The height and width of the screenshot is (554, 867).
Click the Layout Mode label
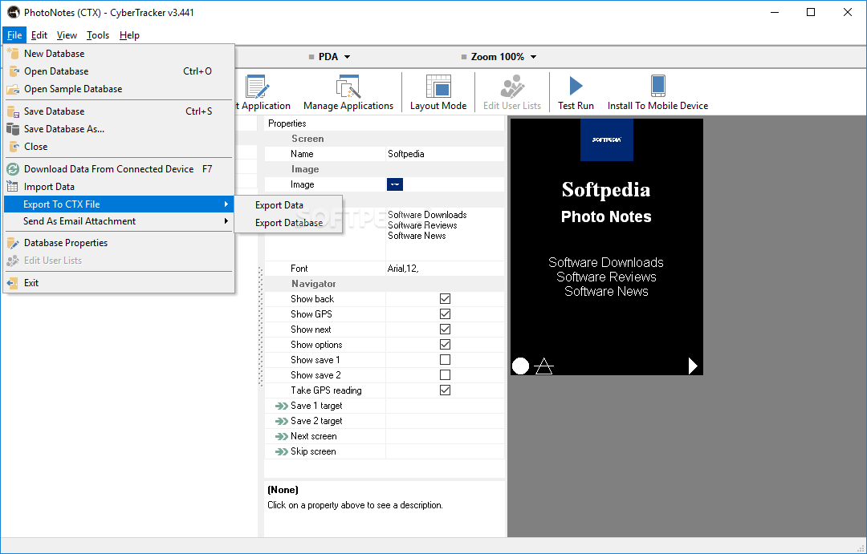pyautogui.click(x=438, y=106)
